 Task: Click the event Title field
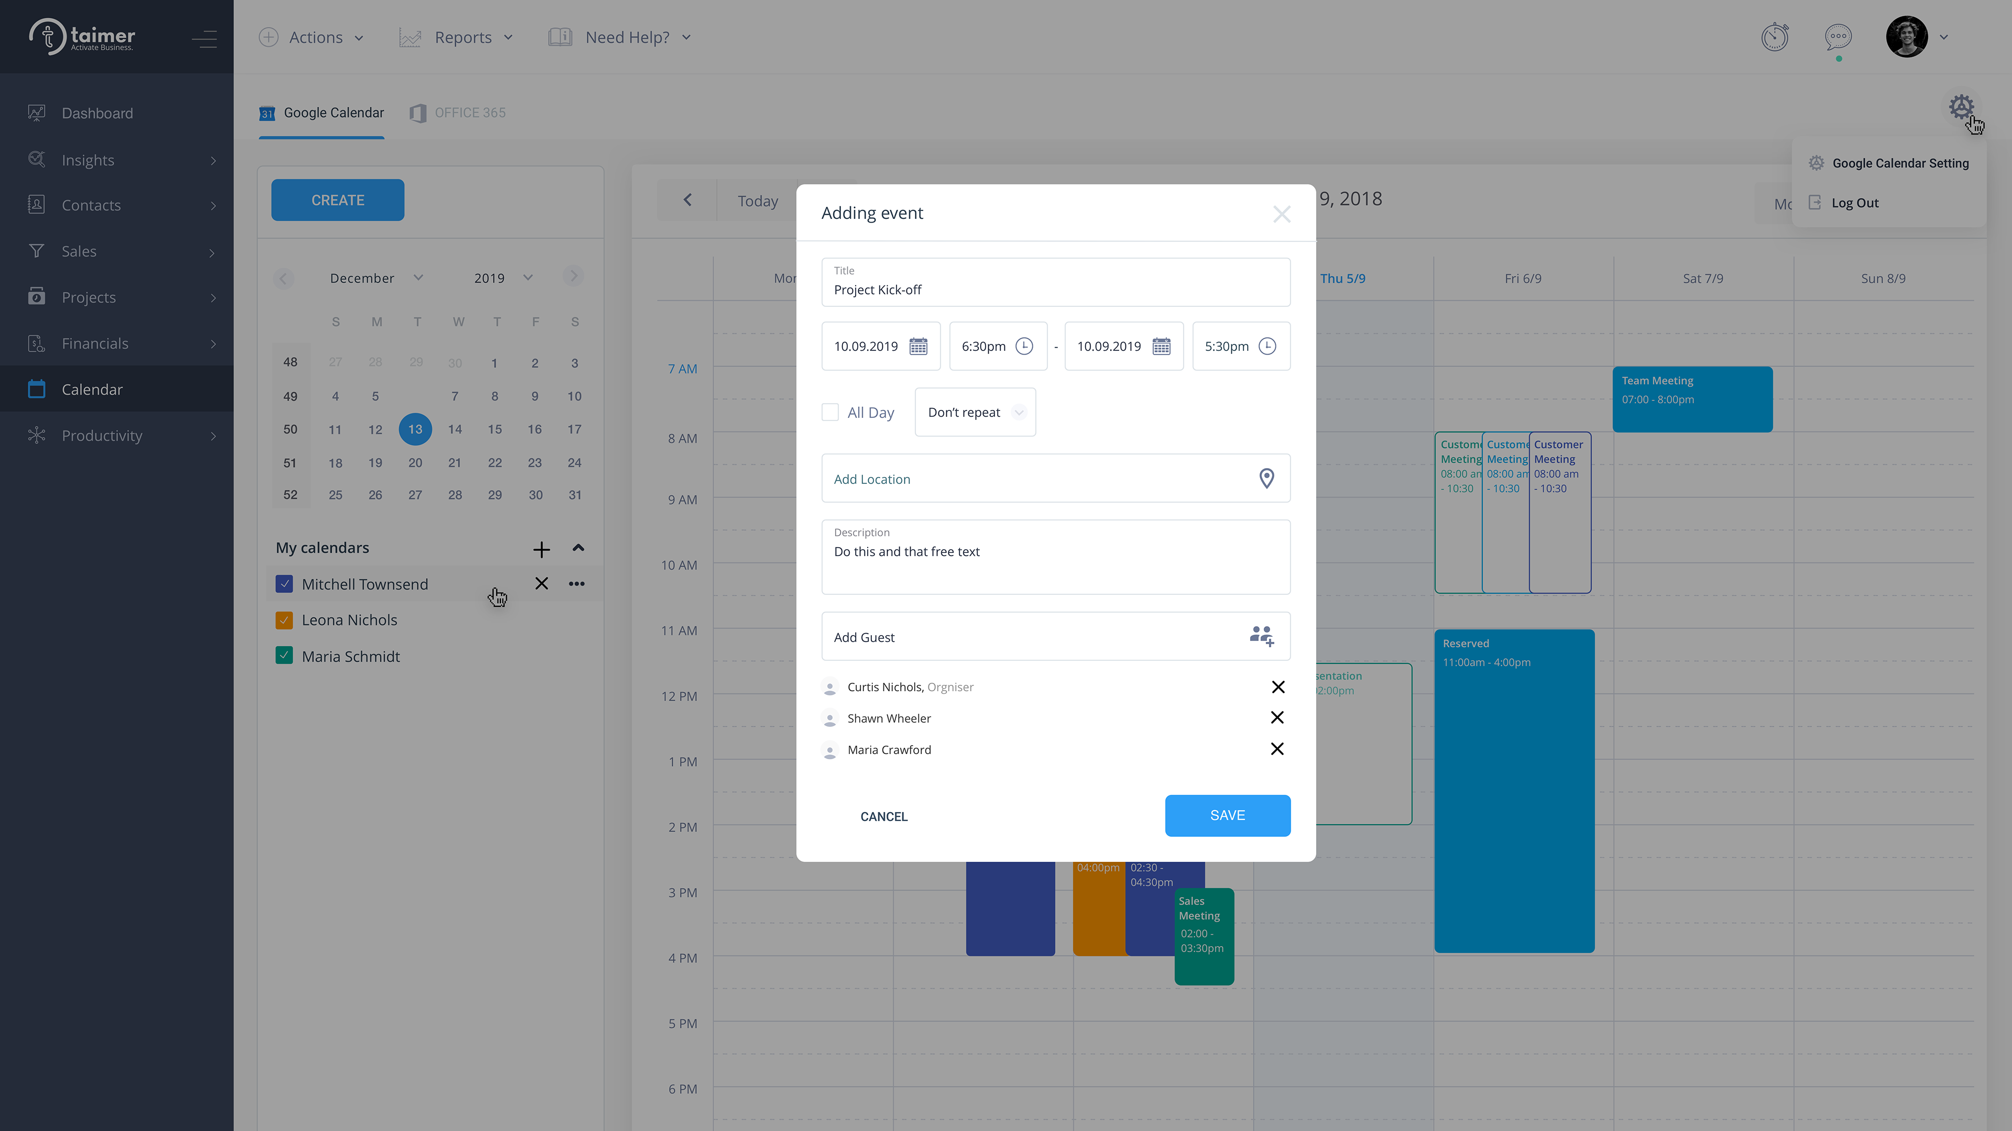point(1055,282)
